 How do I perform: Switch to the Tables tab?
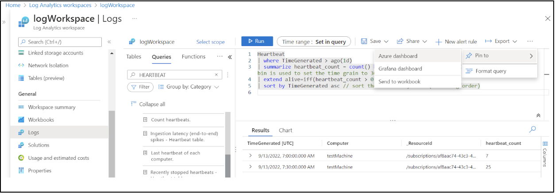134,57
